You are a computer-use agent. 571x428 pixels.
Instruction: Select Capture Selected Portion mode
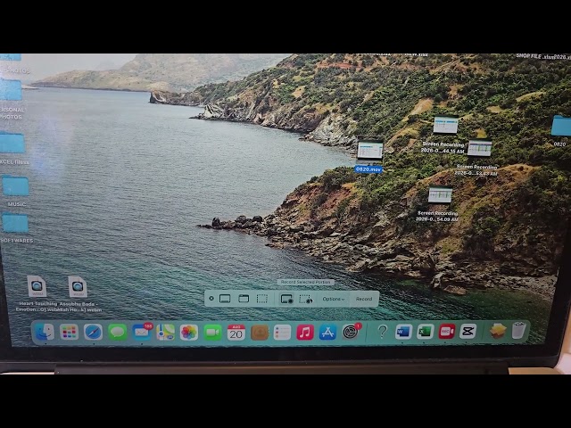261,299
